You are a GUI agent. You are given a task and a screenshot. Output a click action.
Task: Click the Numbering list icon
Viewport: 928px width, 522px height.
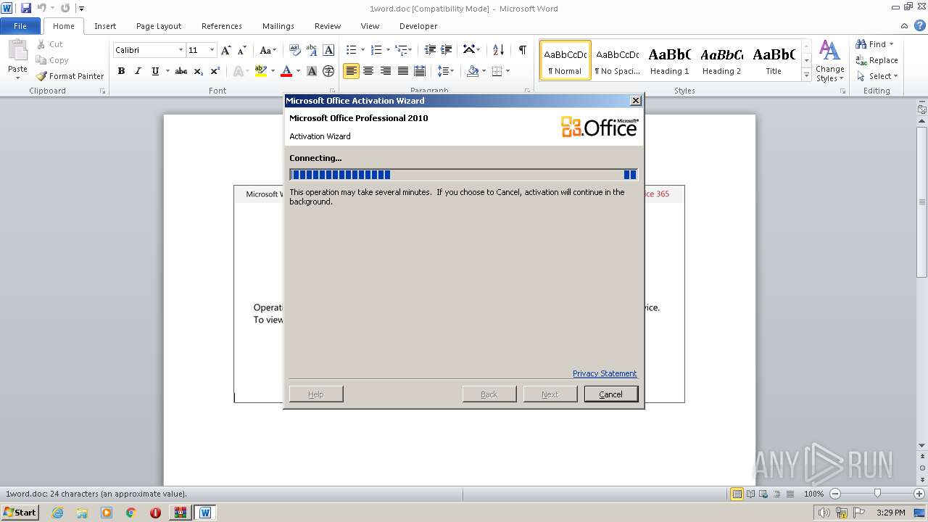pos(376,50)
